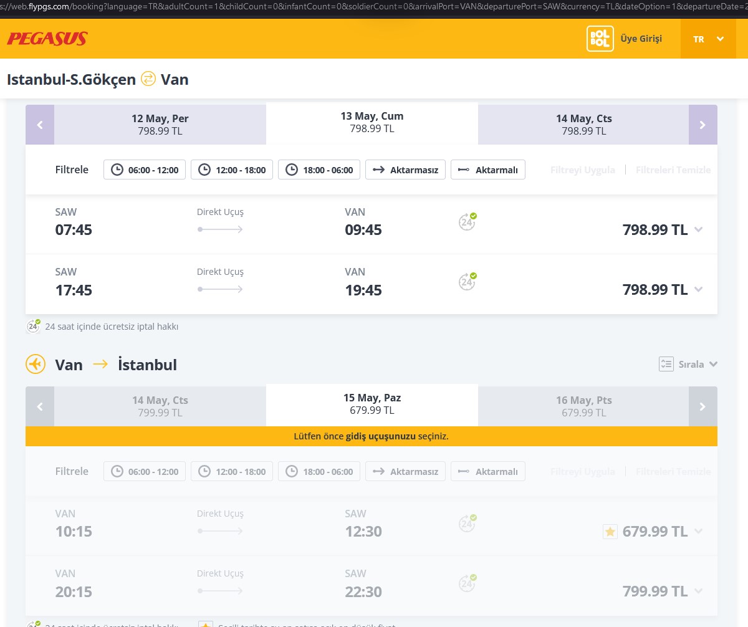This screenshot has width=748, height=627.
Task: Expand the 07:45 flight fare details
Action: point(698,230)
